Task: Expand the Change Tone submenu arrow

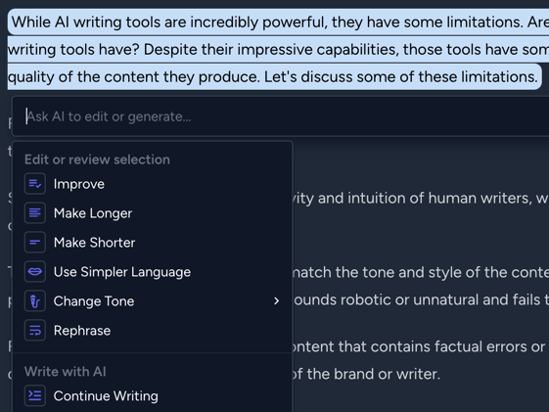Action: tap(277, 301)
